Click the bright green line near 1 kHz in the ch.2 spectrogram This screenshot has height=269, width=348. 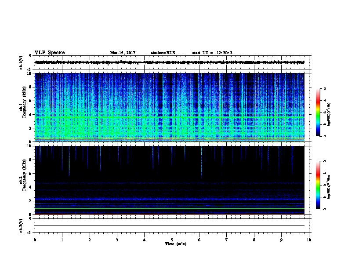click(170, 209)
